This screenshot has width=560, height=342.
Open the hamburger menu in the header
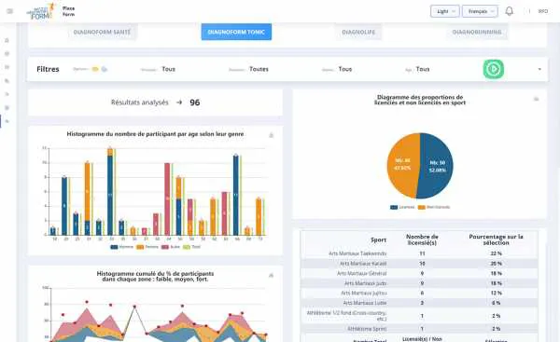click(10, 11)
